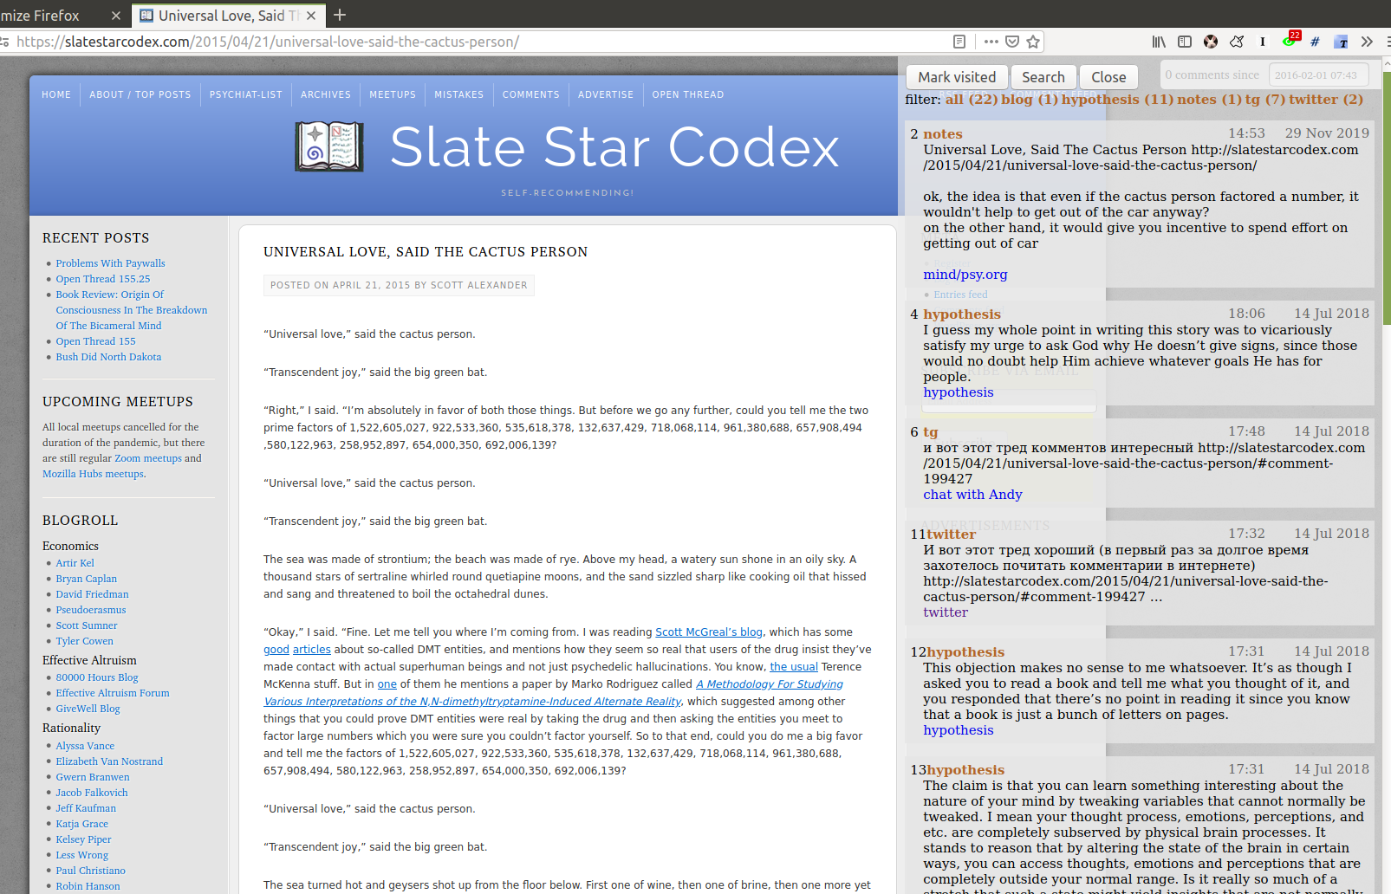Click the 'I' extension icon
The height and width of the screenshot is (894, 1391).
coord(1263,42)
